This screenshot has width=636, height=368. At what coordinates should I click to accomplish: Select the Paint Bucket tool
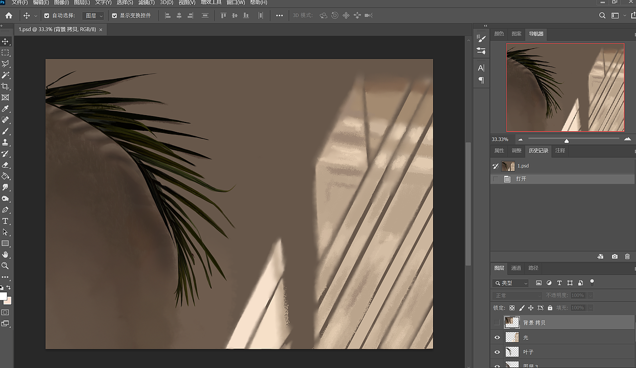(5, 176)
